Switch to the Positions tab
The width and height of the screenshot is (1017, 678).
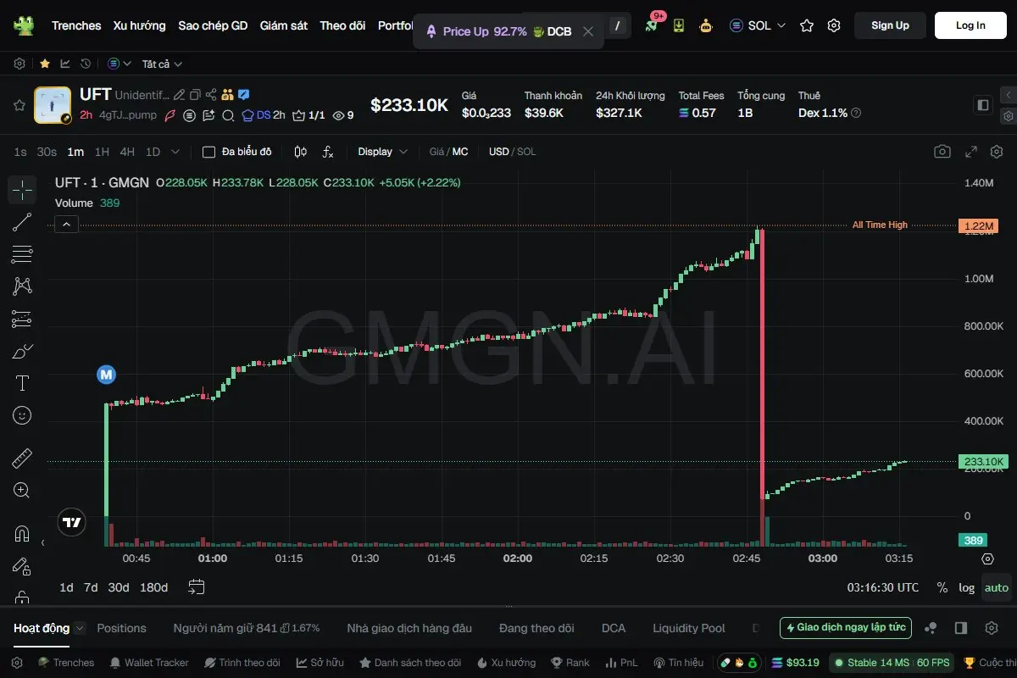[x=121, y=628]
